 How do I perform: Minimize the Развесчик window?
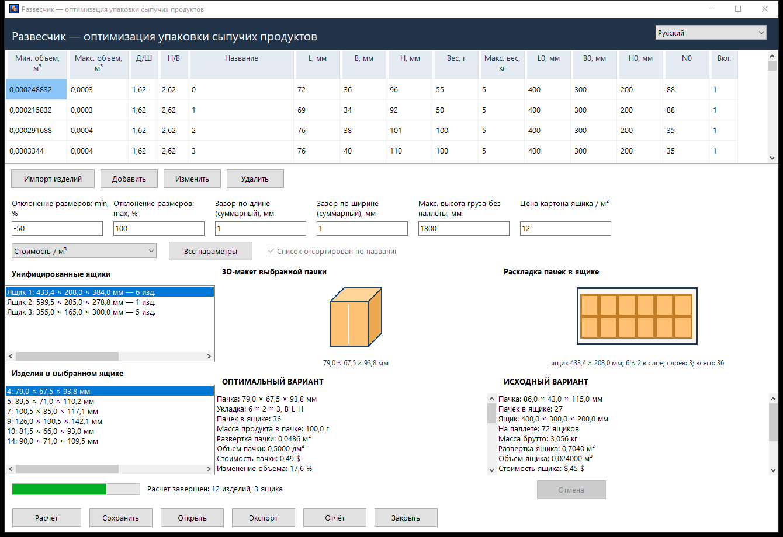(x=711, y=9)
